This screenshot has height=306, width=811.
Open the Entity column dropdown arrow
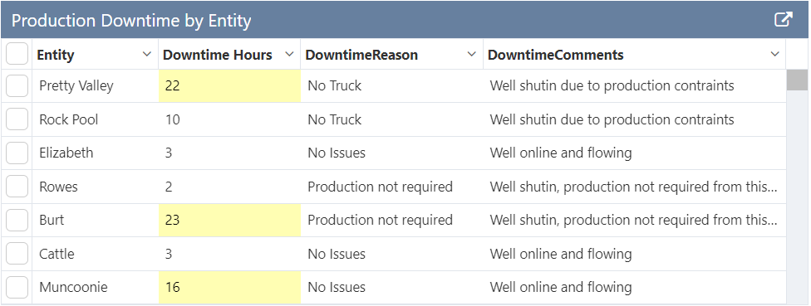click(147, 54)
